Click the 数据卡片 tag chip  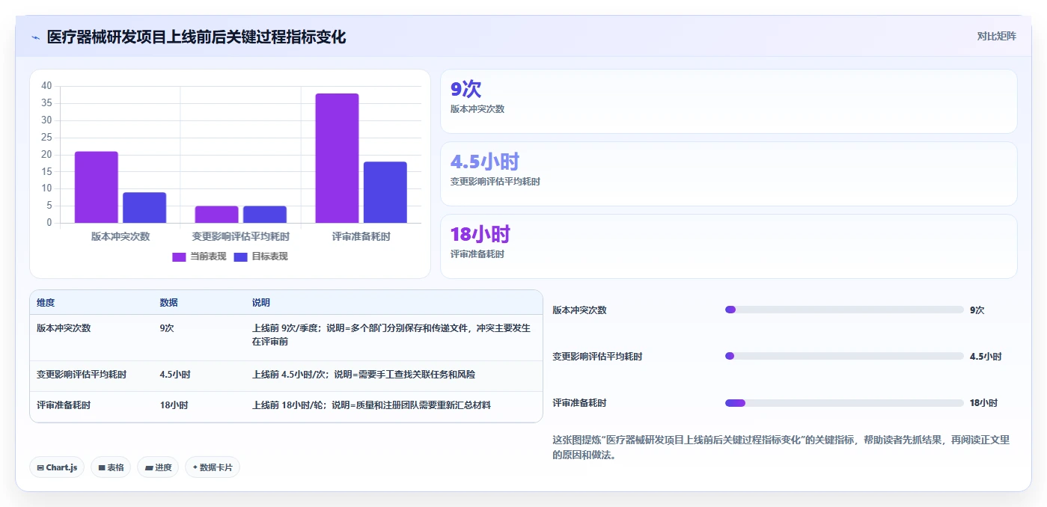[x=213, y=467]
